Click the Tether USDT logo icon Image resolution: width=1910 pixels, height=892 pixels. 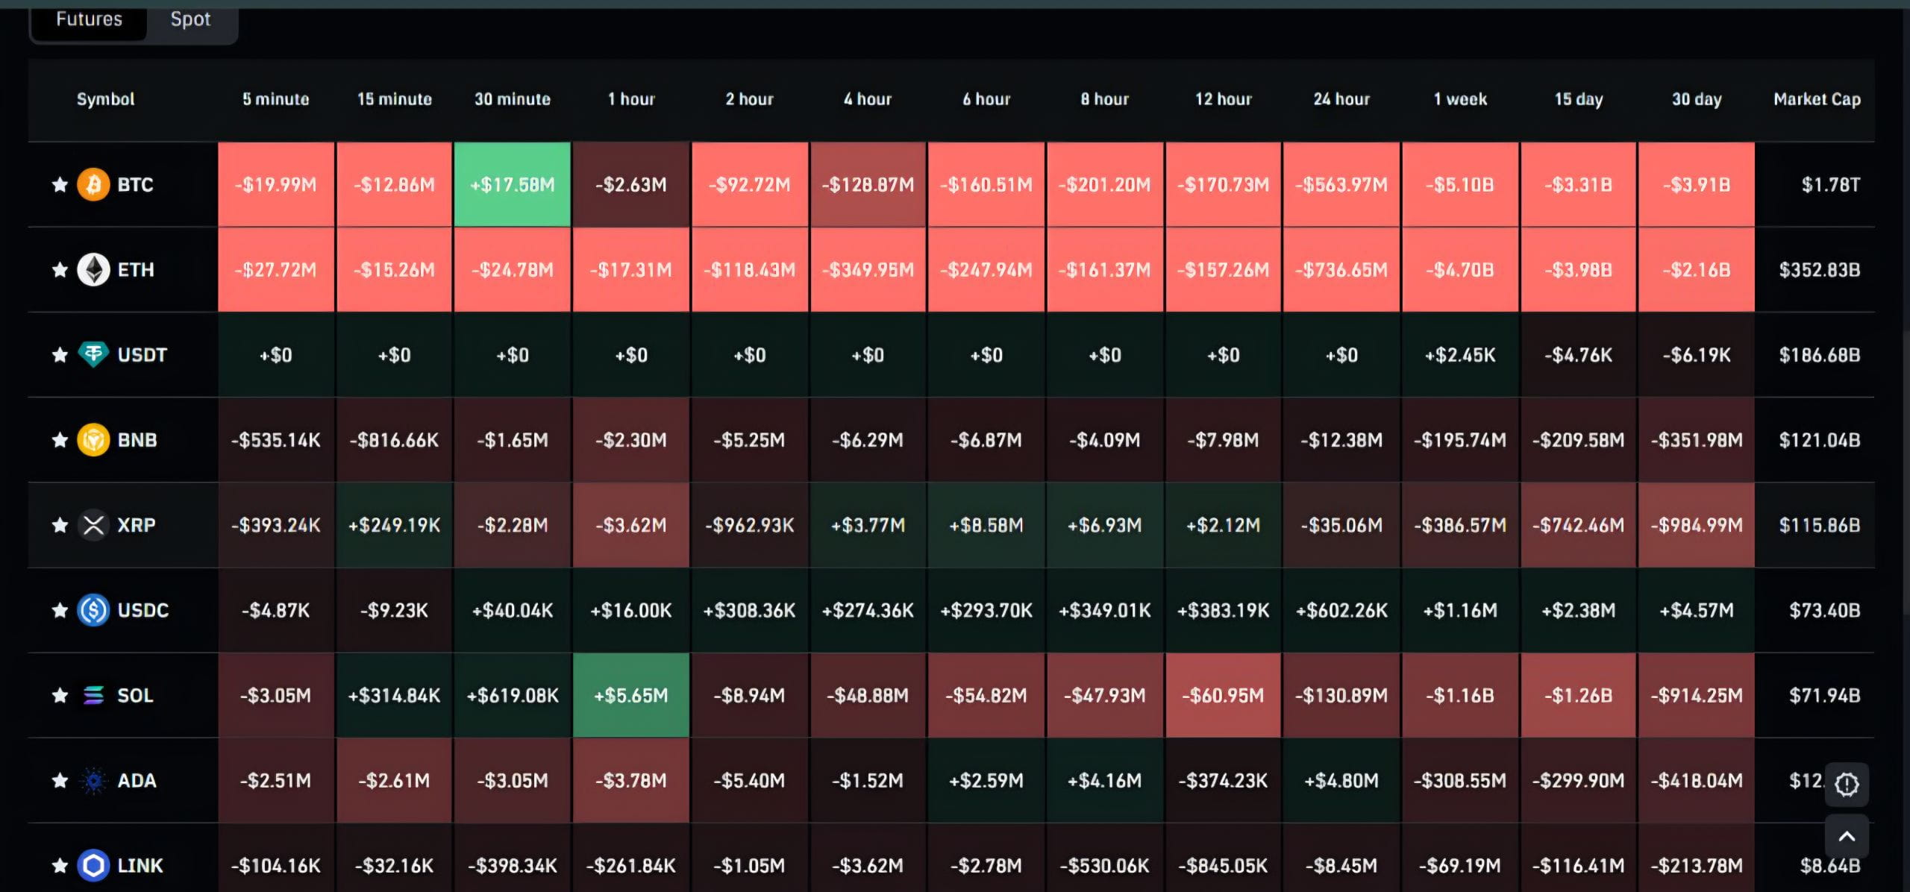tap(93, 354)
